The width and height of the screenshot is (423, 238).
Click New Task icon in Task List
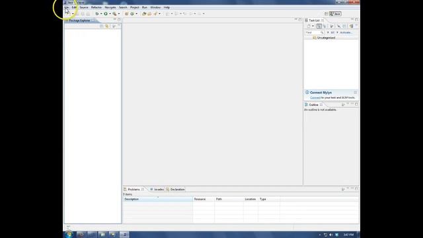(x=309, y=26)
